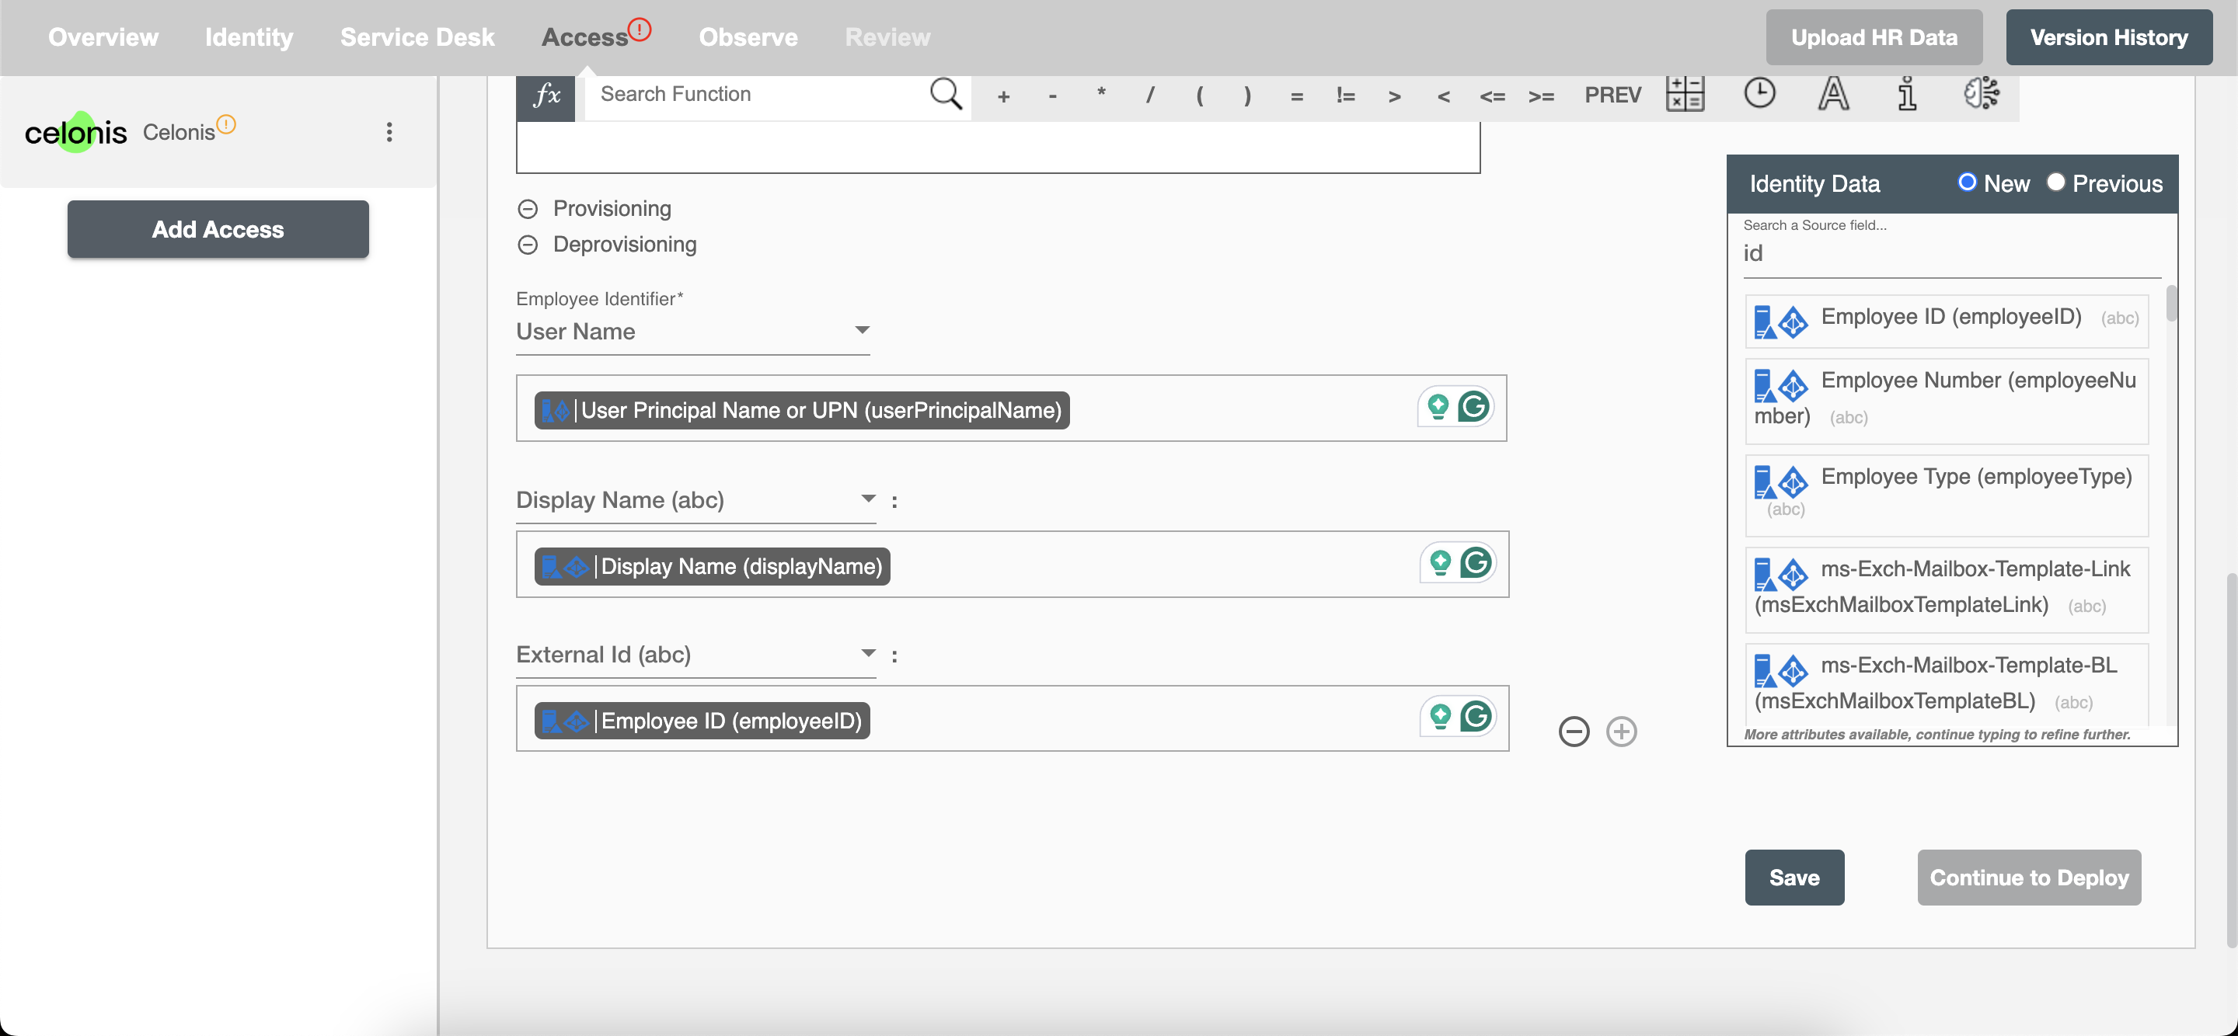This screenshot has height=1036, width=2238.
Task: Click the Observe menu tab
Action: 748,37
